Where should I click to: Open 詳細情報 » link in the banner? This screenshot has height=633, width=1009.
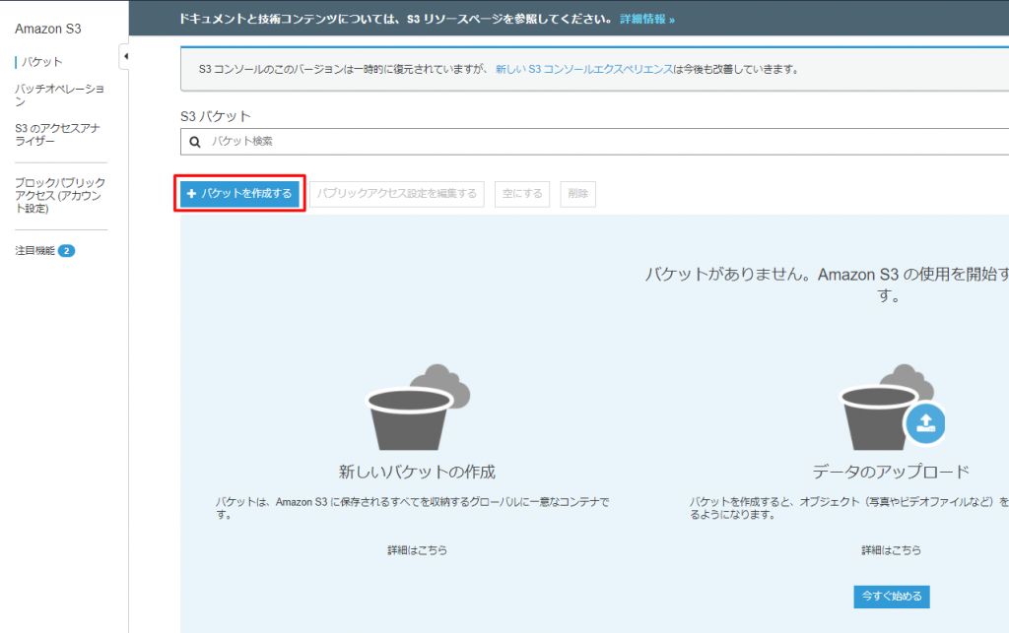647,20
